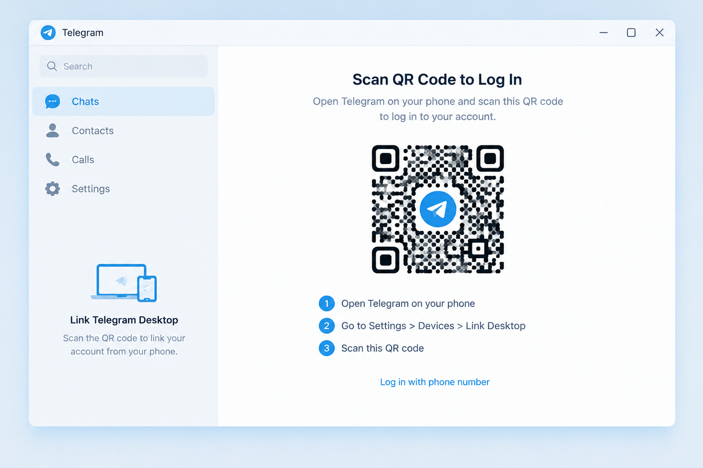This screenshot has height=468, width=703.
Task: Maximize the Telegram window
Action: point(631,32)
